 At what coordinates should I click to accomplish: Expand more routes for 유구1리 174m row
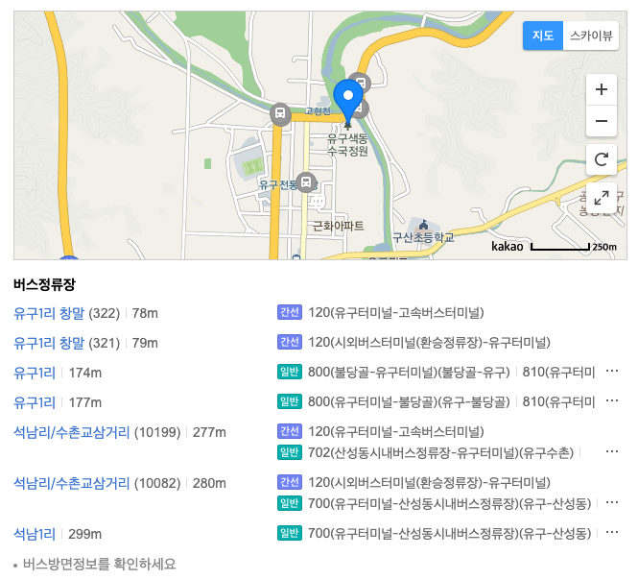tap(612, 371)
